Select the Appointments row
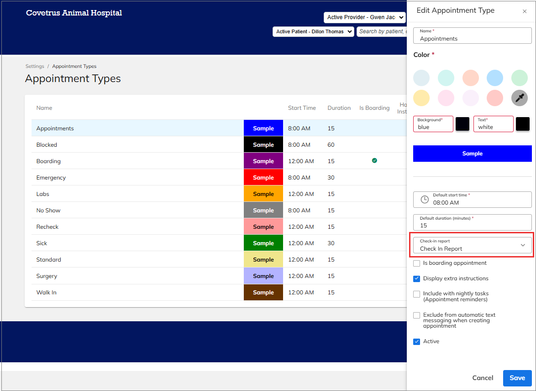The height and width of the screenshot is (391, 536). point(219,128)
